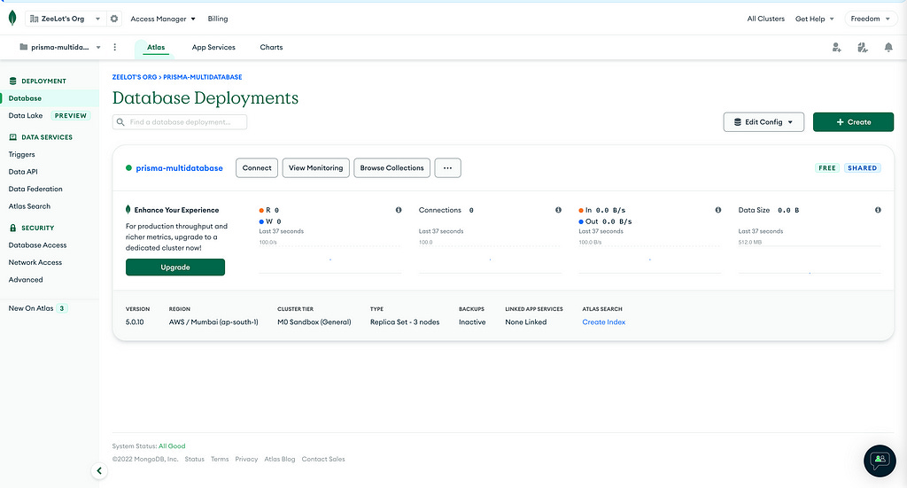Image resolution: width=907 pixels, height=488 pixels.
Task: Click the Connect button
Action: 257,167
